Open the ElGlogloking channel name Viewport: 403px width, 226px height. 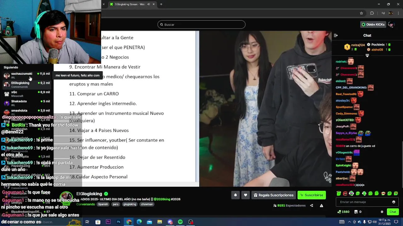click(x=89, y=194)
